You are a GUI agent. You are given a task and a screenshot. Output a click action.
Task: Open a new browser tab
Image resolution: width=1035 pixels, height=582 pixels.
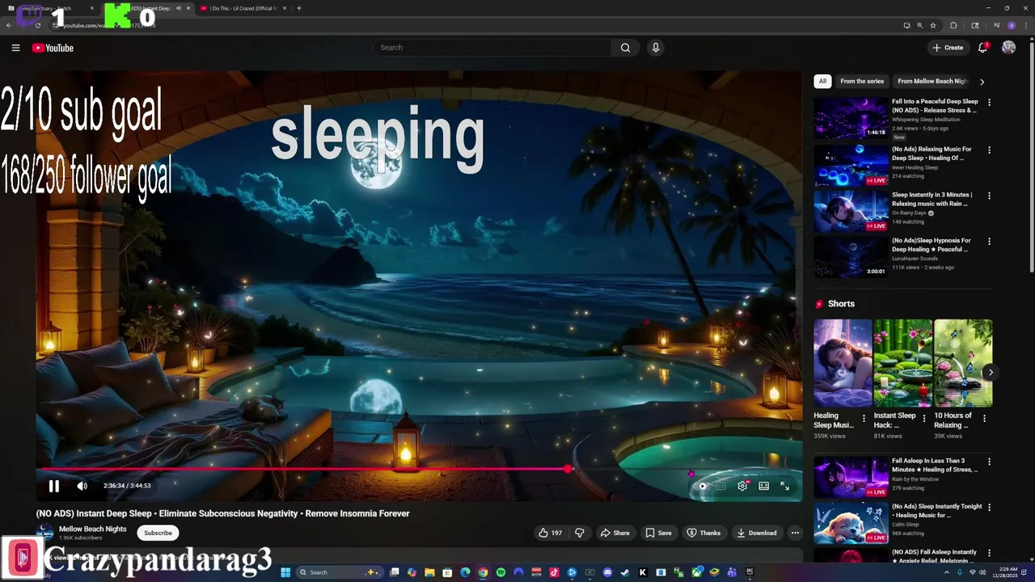coord(299,8)
